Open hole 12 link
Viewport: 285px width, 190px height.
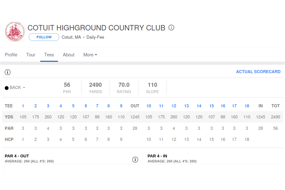(x=174, y=106)
